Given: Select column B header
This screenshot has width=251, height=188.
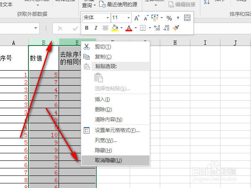Looking at the screenshot, I should click(x=44, y=43).
